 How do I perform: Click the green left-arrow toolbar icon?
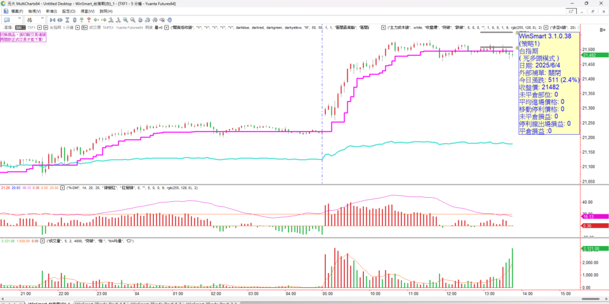coord(96,20)
